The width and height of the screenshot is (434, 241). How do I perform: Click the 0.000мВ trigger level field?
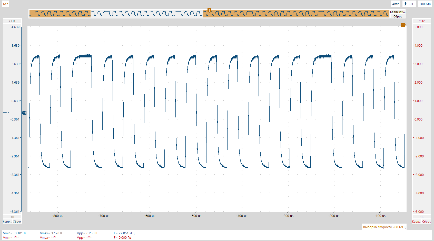425,4
